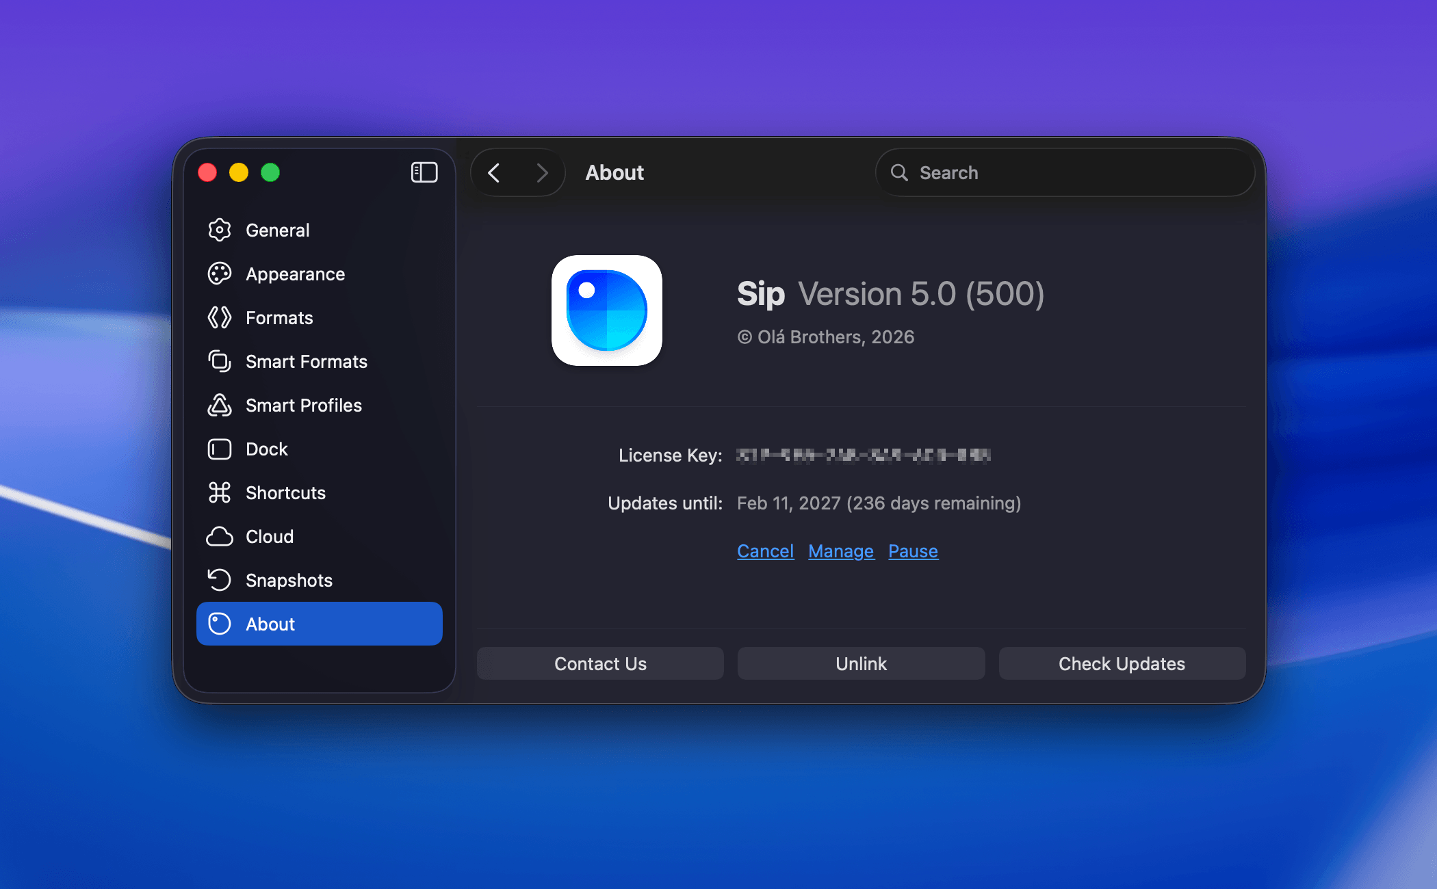Click the General gear icon in sidebar
This screenshot has height=889, width=1437.
220,230
